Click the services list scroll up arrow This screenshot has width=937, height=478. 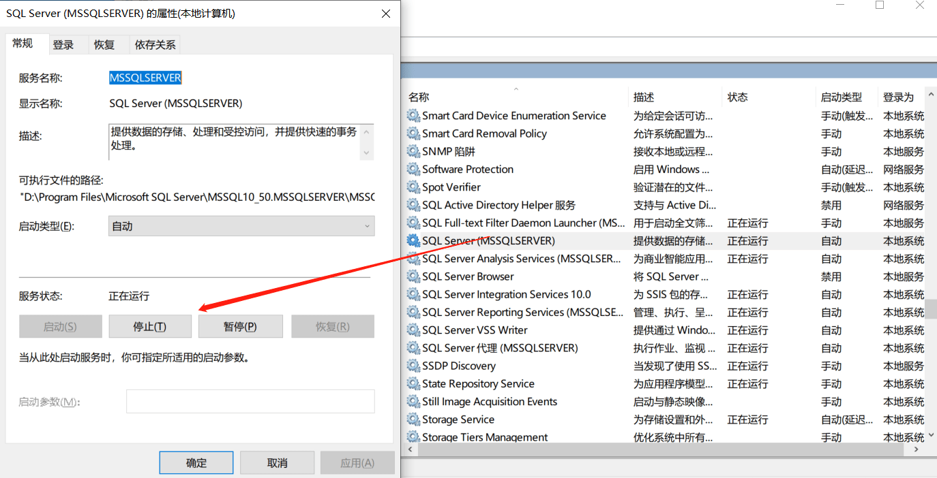(x=931, y=95)
